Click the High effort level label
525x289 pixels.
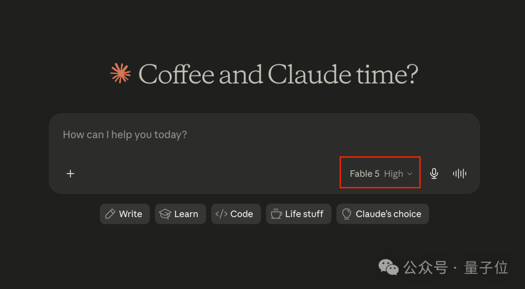pos(393,173)
